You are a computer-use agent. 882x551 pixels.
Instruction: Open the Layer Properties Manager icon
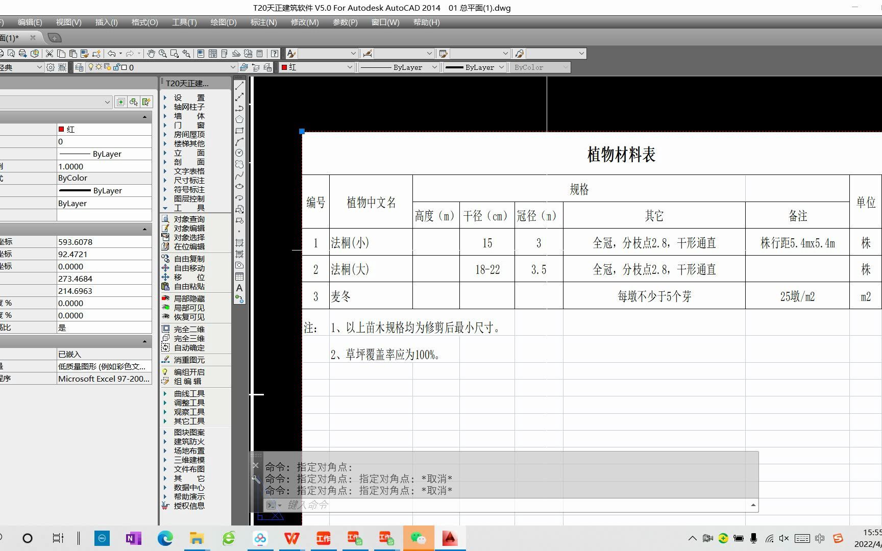tap(79, 67)
